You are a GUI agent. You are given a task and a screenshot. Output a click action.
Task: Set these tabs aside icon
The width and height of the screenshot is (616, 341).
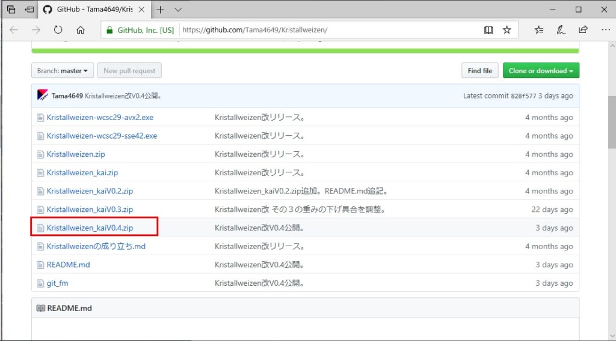[x=29, y=10]
